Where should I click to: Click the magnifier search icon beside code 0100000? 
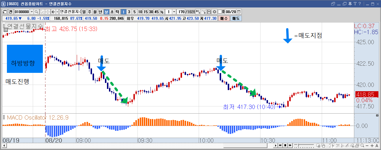[37, 12]
